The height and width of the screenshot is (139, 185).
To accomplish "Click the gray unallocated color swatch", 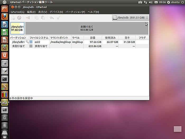I will (31, 46).
